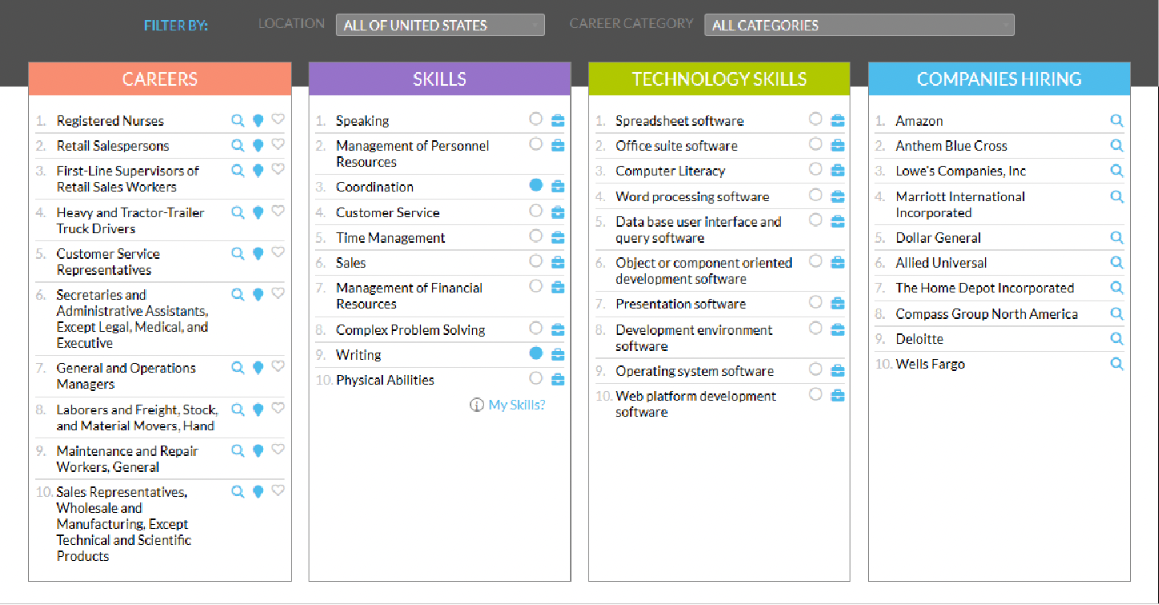
Task: Click the search icon beside Registered Nurses
Action: coord(237,120)
